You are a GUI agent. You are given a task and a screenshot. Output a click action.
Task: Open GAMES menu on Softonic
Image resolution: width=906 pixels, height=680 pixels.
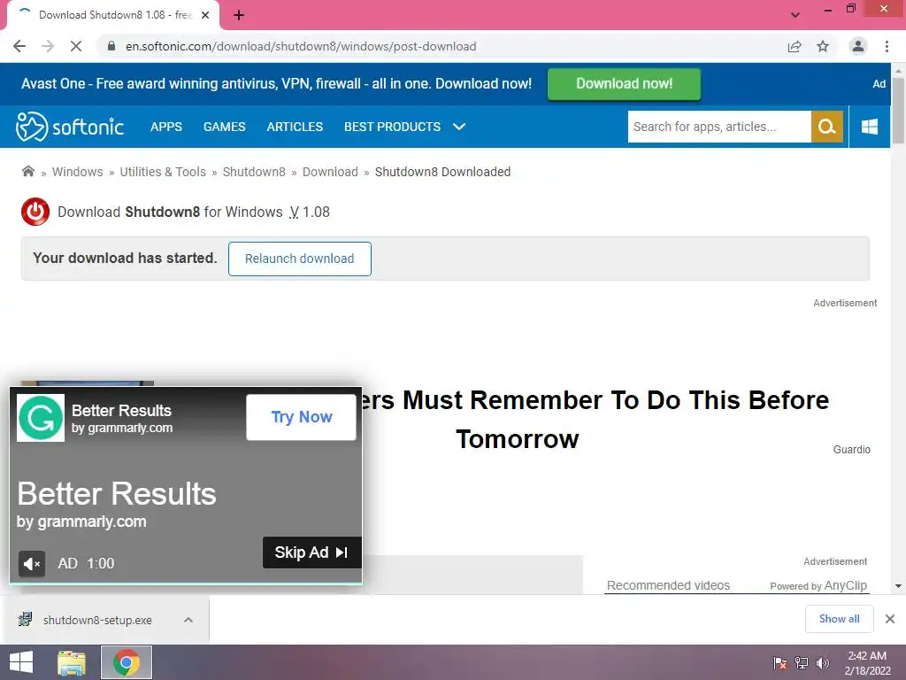tap(224, 127)
